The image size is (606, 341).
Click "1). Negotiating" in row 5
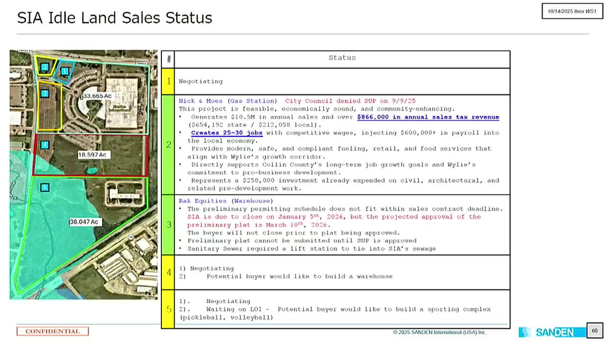[x=214, y=301]
